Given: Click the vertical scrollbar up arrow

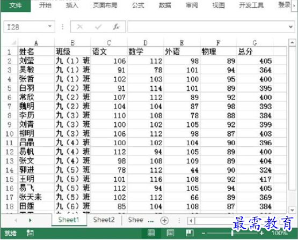Looking at the screenshot, I should [x=292, y=43].
